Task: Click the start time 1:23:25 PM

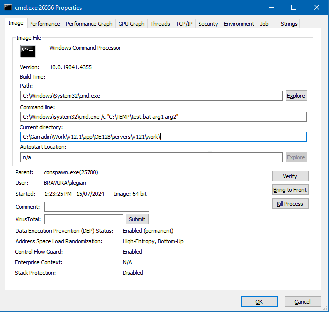Action: coord(58,194)
